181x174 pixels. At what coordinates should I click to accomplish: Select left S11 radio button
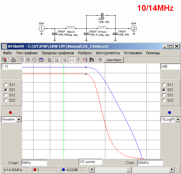point(6,85)
